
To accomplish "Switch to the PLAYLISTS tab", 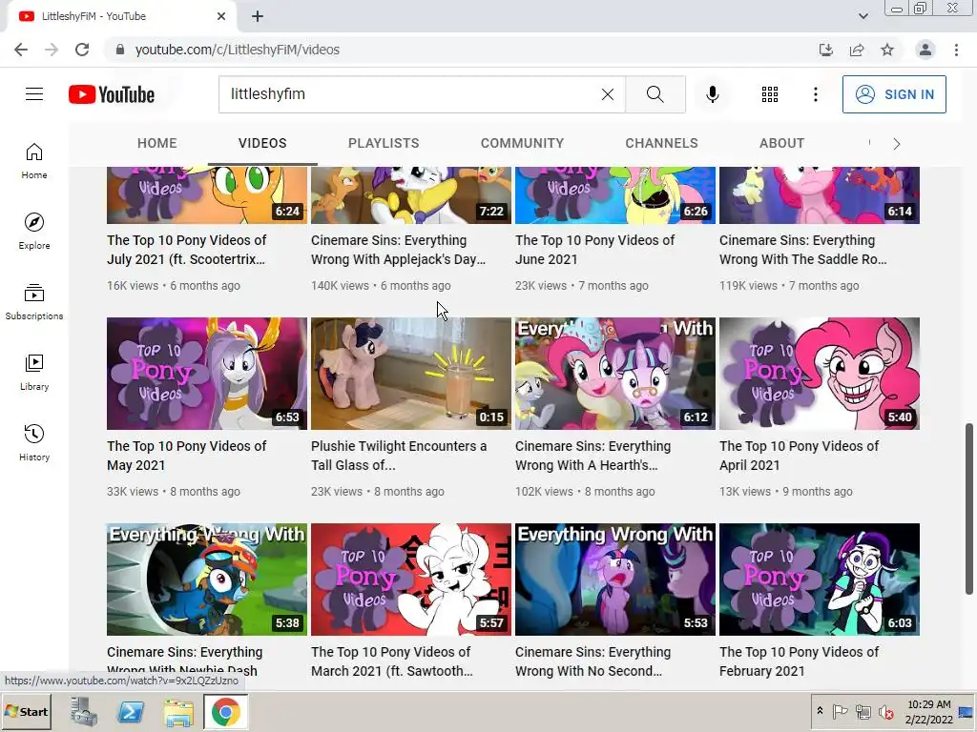I will (x=384, y=143).
